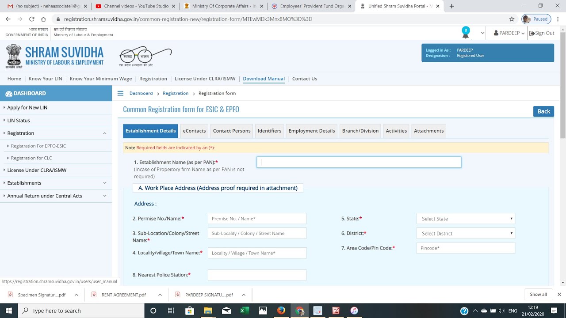Open iTunes from the taskbar
This screenshot has height=318, width=566.
[x=354, y=310]
